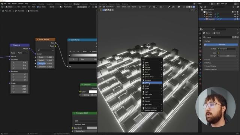
Task: Collapse the Collection row in the outliner
Action: pos(202,12)
